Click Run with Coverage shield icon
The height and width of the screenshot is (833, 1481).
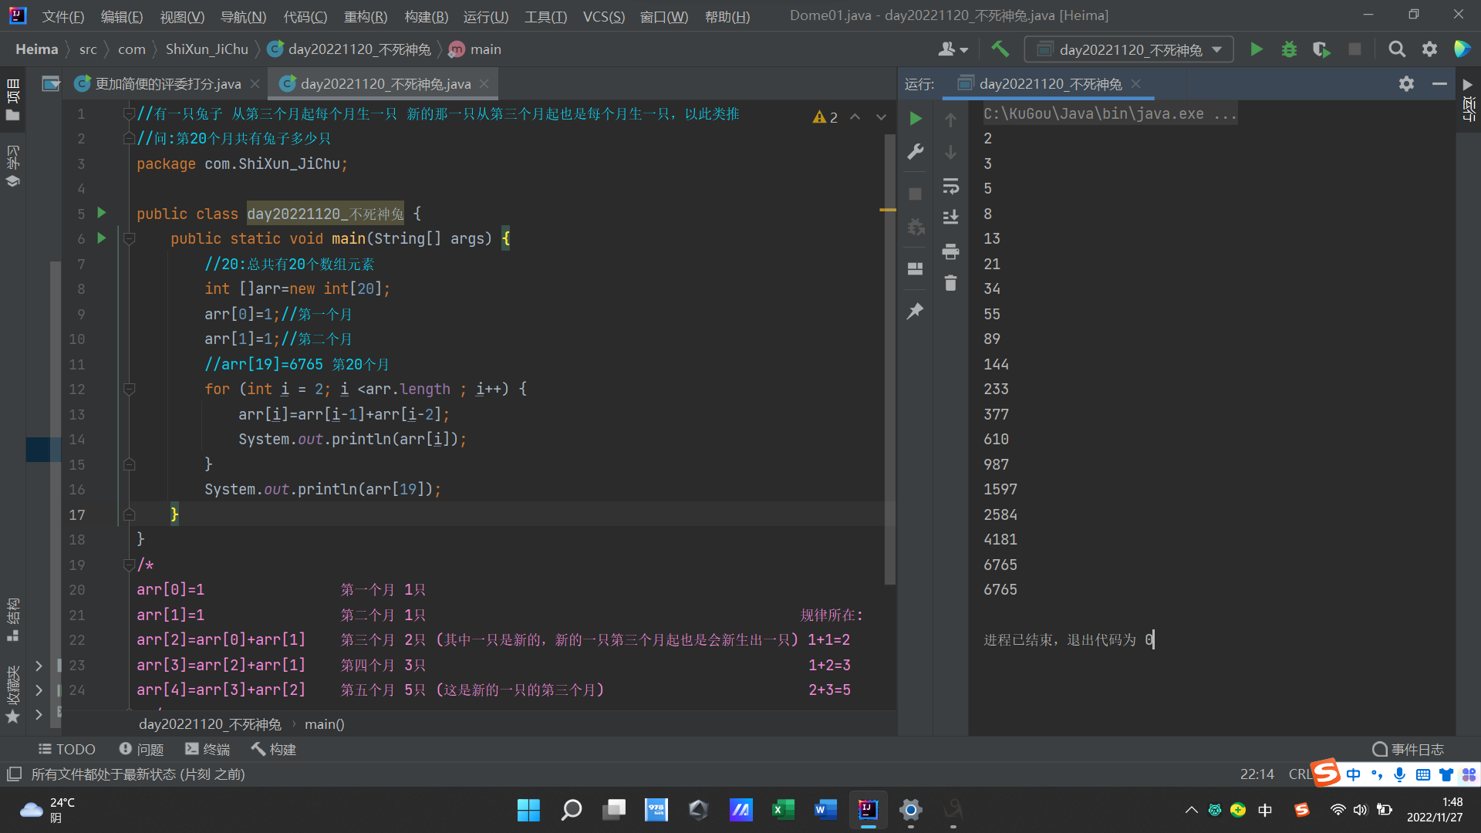click(x=1321, y=49)
